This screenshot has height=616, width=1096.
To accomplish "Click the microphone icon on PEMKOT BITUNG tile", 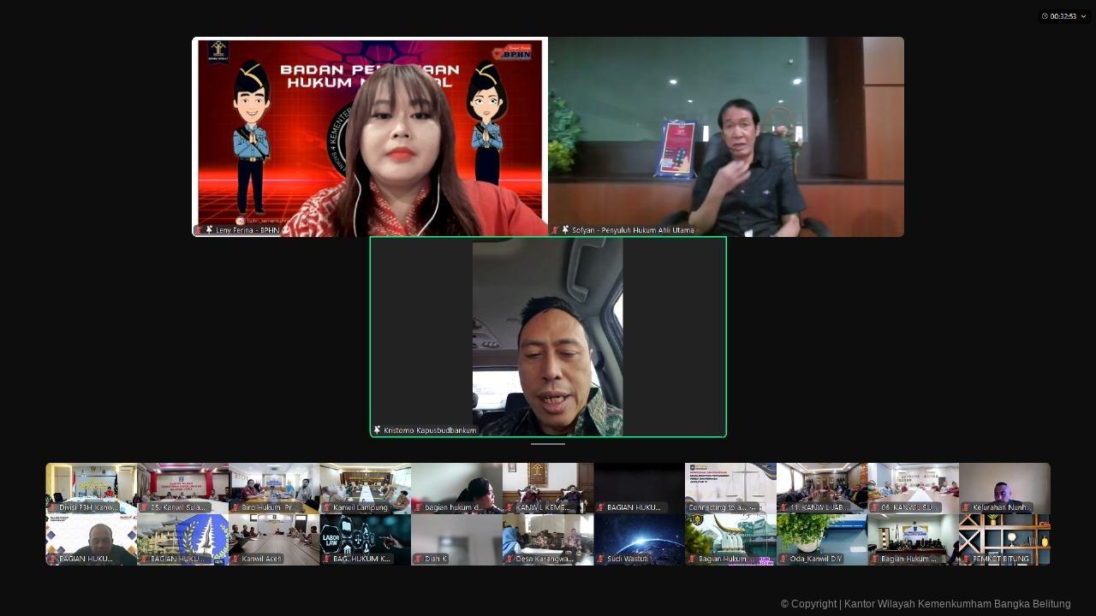I will click(967, 558).
